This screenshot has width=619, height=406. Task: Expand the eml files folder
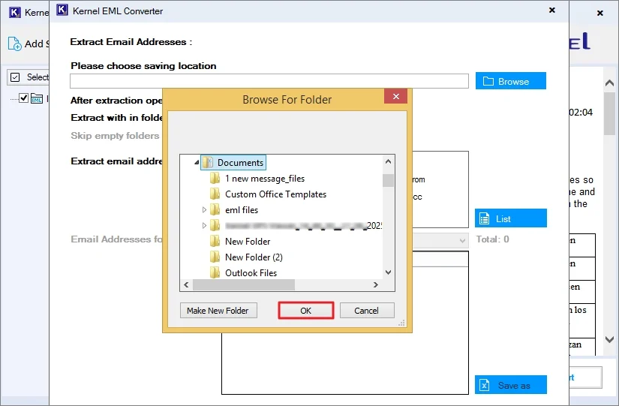[x=204, y=210]
